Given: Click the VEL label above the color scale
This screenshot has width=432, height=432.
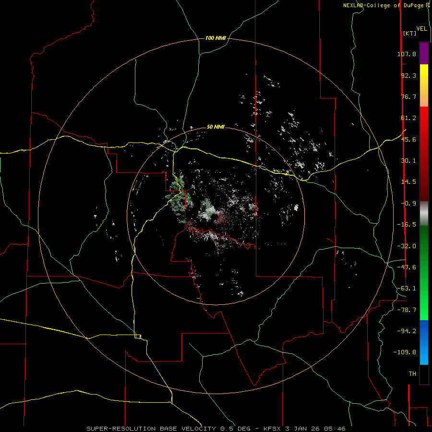Looking at the screenshot, I should pos(421,29).
